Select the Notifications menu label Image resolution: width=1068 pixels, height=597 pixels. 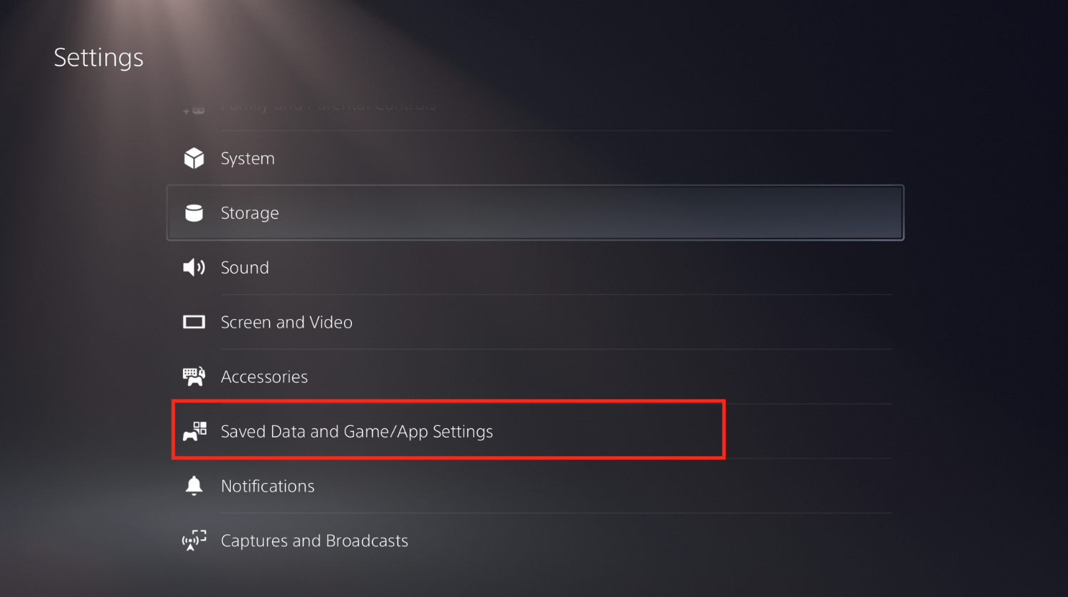tap(267, 486)
